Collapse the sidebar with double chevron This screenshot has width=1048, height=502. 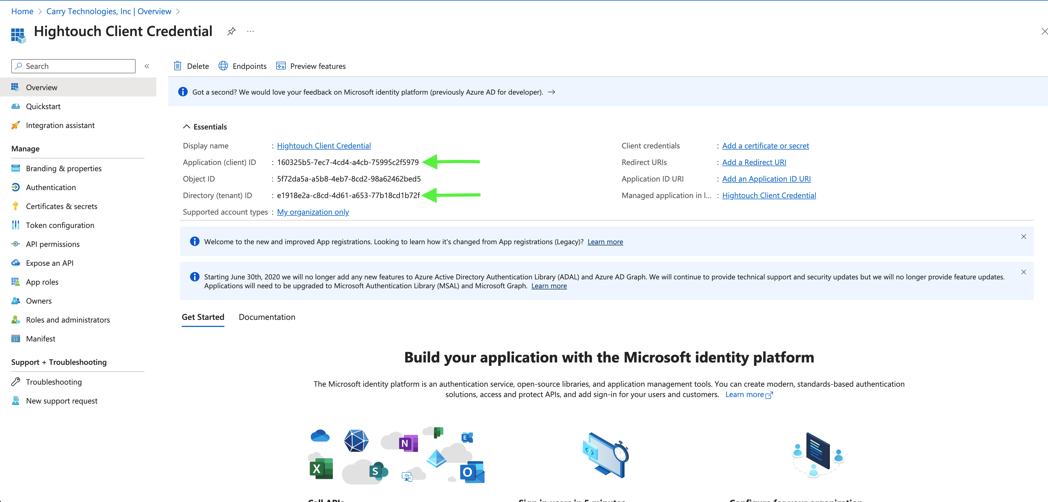pos(147,66)
